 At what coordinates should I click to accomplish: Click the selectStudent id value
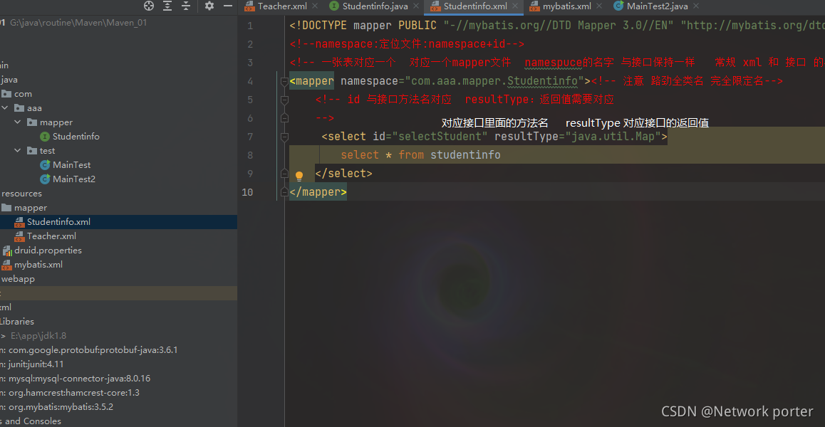pyautogui.click(x=440, y=136)
